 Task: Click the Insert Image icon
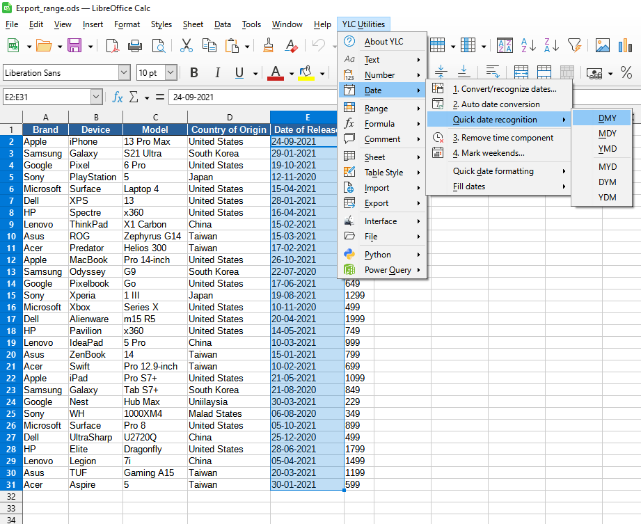603,46
